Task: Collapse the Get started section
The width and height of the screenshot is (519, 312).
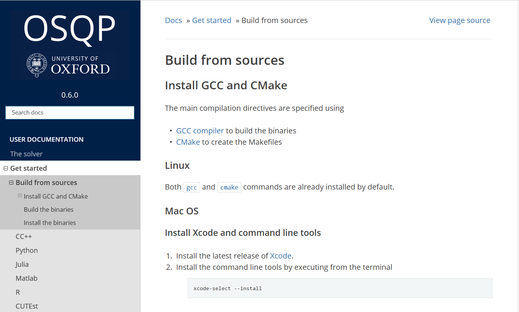Action: pyautogui.click(x=6, y=168)
